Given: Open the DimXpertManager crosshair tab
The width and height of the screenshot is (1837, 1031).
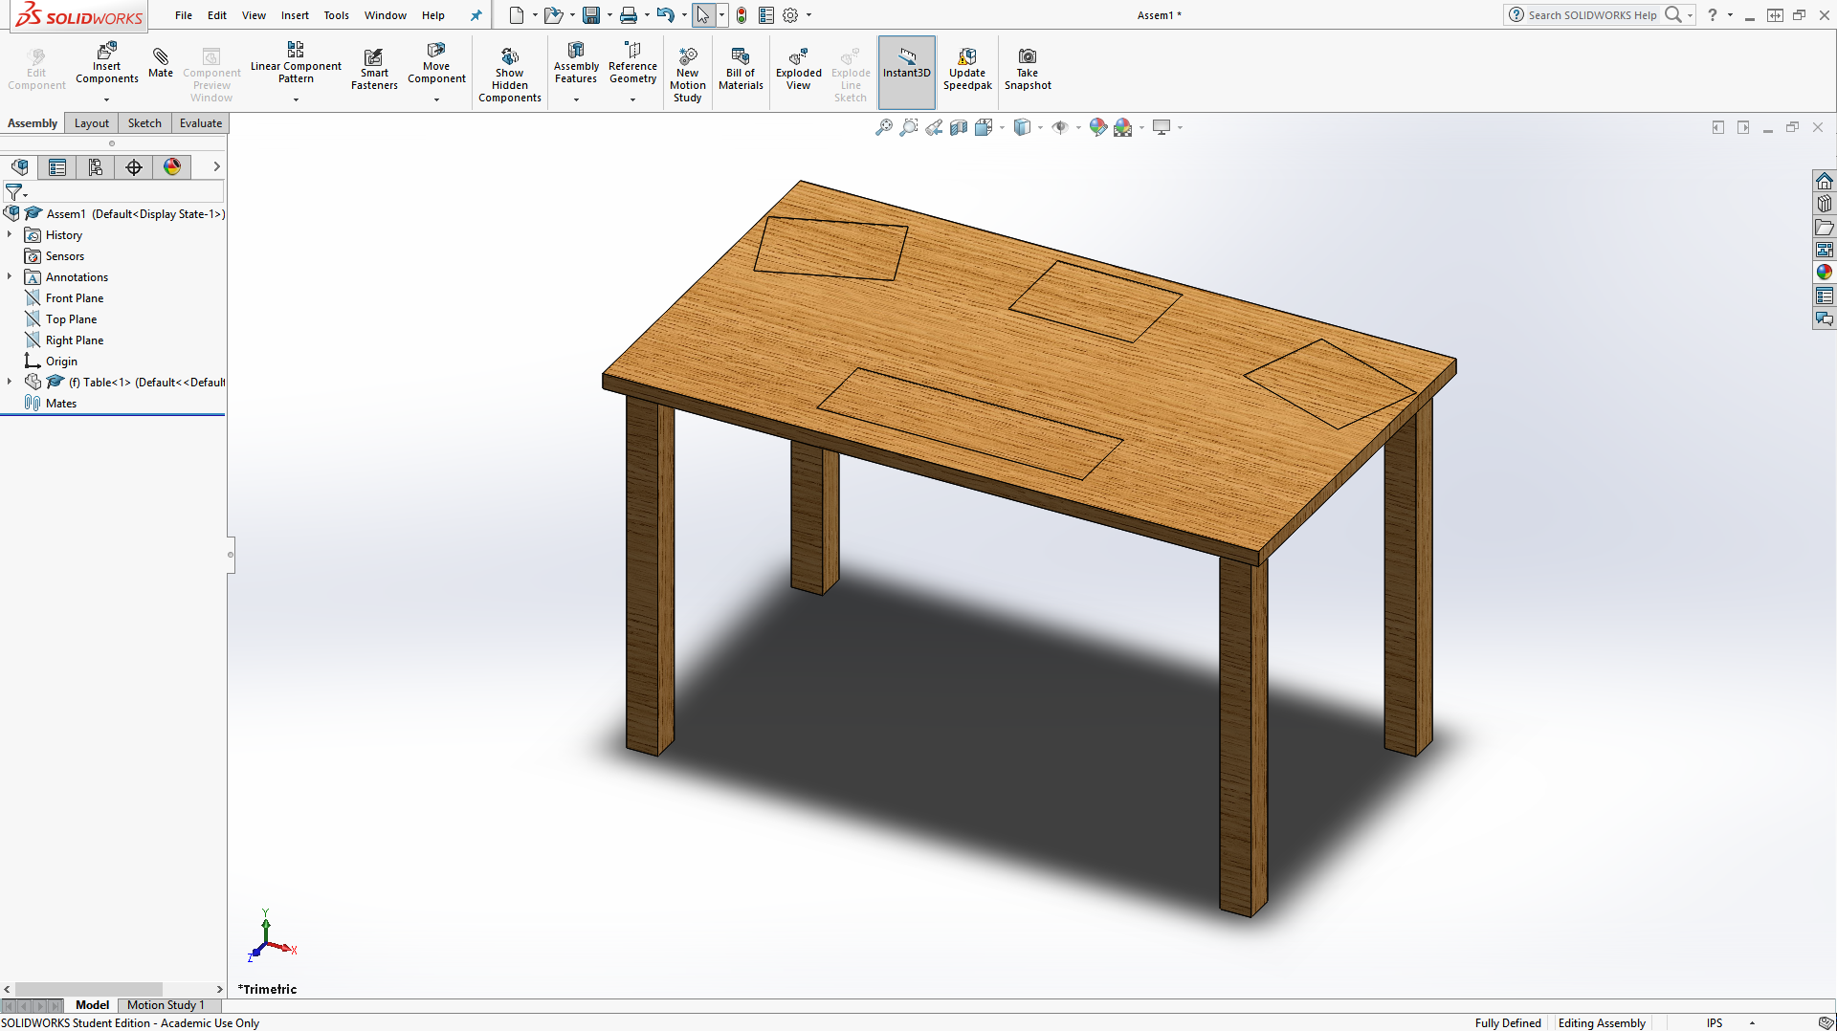Looking at the screenshot, I should coord(134,167).
